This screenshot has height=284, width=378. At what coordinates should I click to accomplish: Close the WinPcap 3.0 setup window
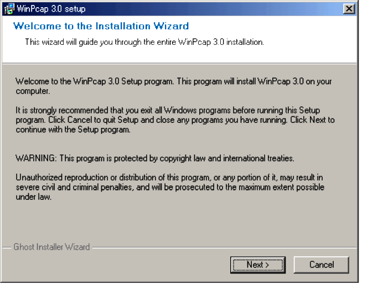tap(349, 9)
